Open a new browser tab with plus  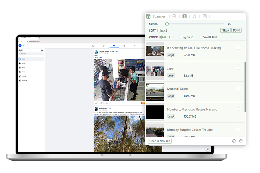coord(40,38)
